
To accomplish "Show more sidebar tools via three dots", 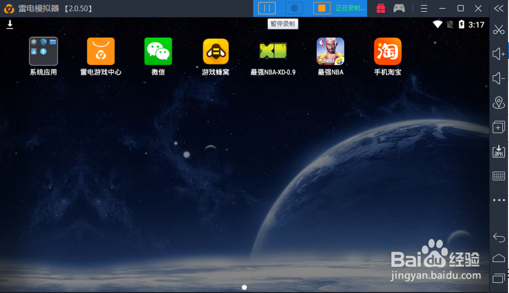I will pyautogui.click(x=499, y=200).
